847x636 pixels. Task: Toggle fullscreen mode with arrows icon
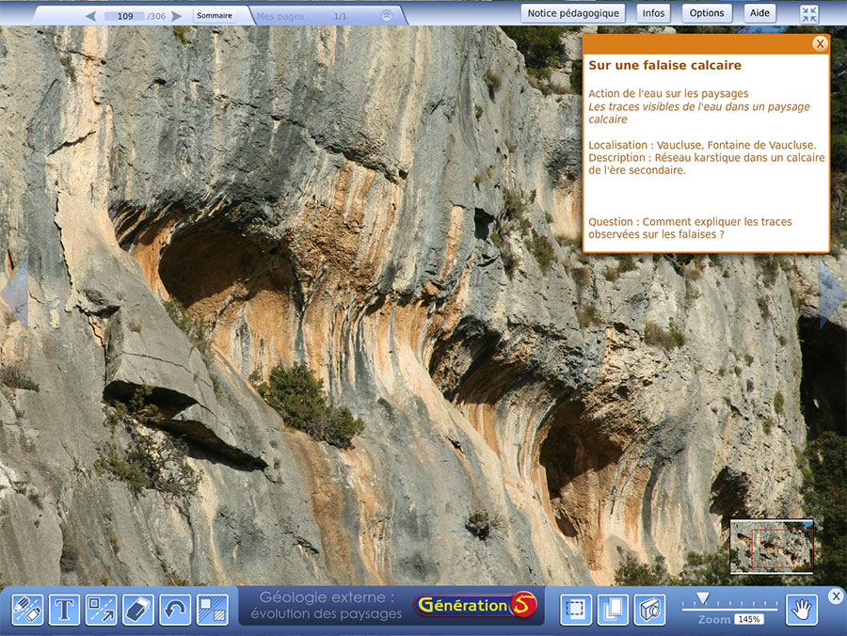[809, 14]
